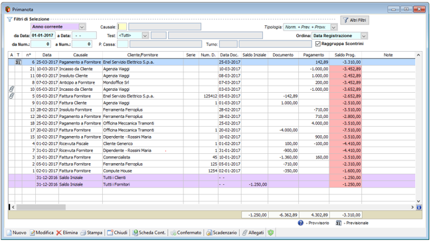Select the row for Mondoffice Srl
431x242 pixels.
coord(212,83)
